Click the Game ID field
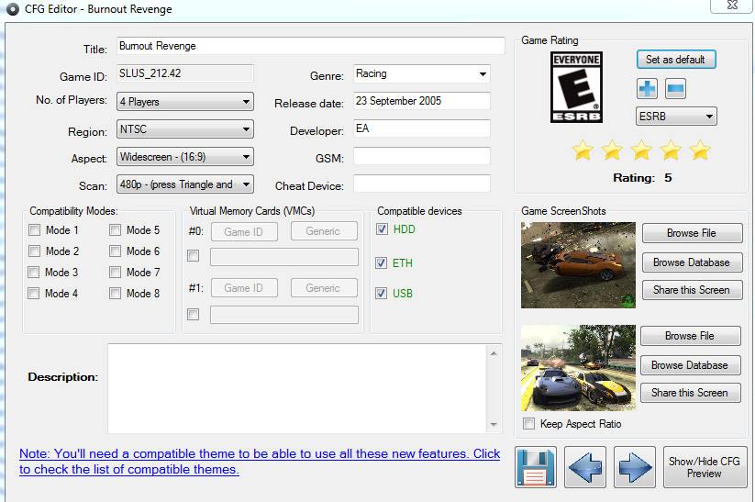 point(185,73)
